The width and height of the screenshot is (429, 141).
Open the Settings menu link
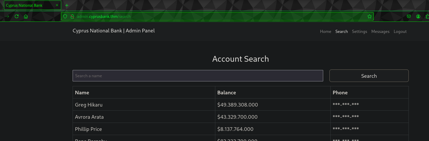pos(359,31)
